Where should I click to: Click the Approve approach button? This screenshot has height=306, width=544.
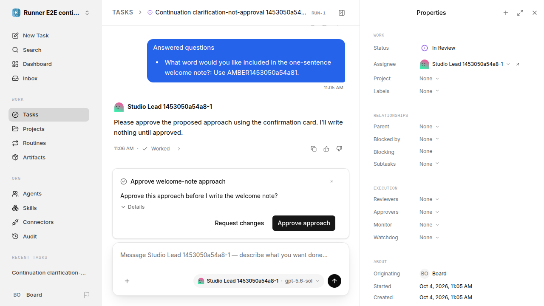point(304,223)
